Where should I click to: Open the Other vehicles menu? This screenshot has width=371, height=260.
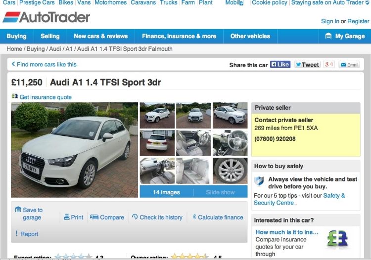click(x=250, y=36)
